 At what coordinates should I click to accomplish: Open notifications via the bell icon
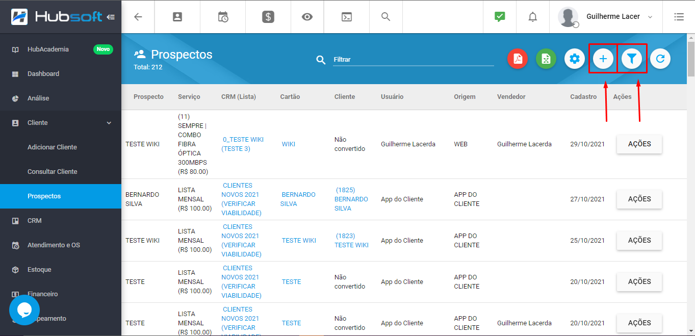pyautogui.click(x=532, y=17)
